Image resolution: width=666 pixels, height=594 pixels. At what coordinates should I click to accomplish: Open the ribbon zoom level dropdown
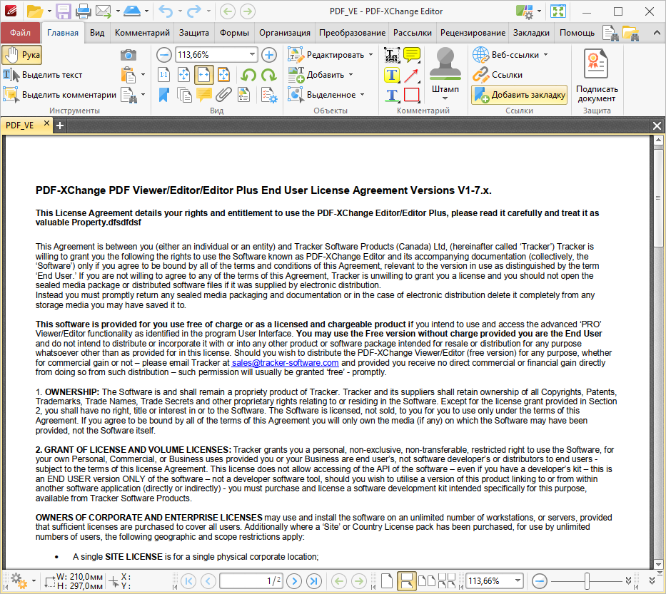[x=253, y=55]
